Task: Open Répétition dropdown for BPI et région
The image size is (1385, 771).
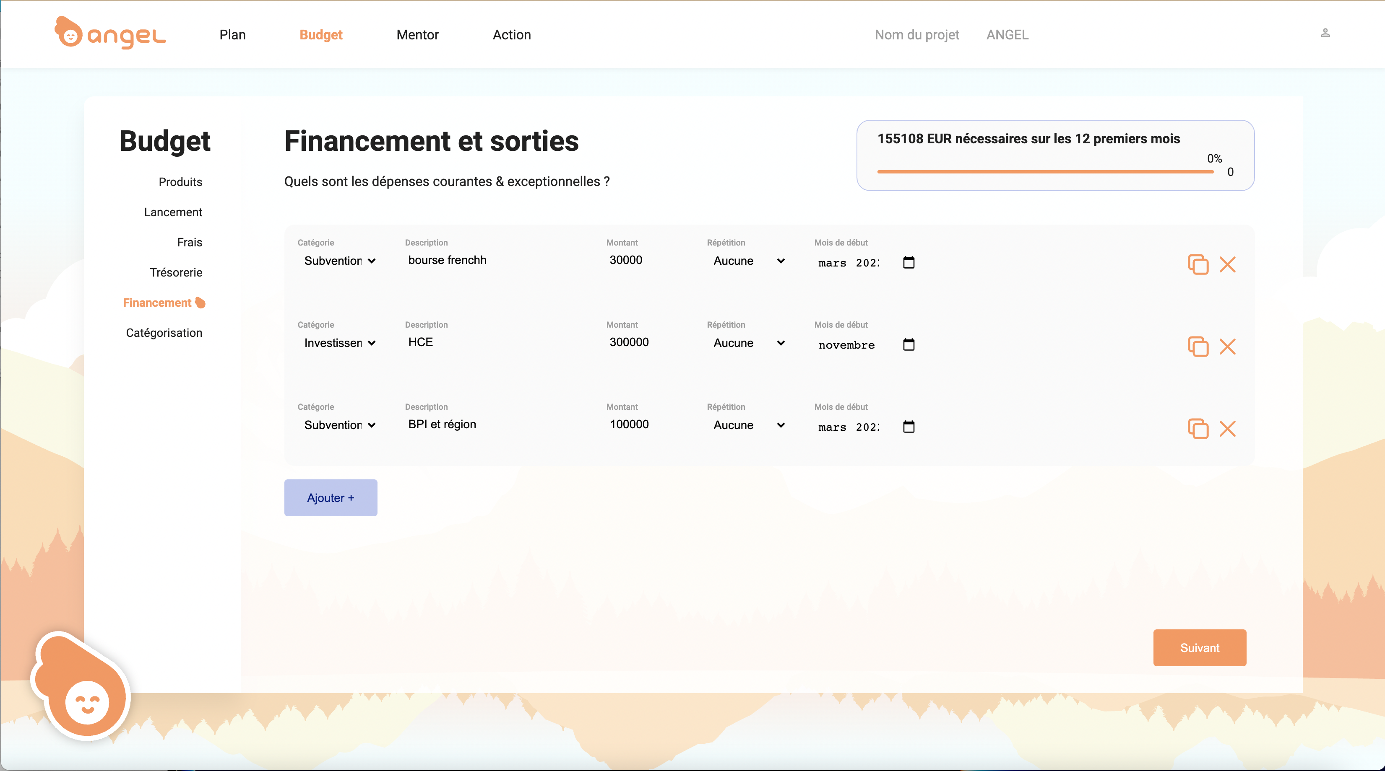Action: point(748,425)
